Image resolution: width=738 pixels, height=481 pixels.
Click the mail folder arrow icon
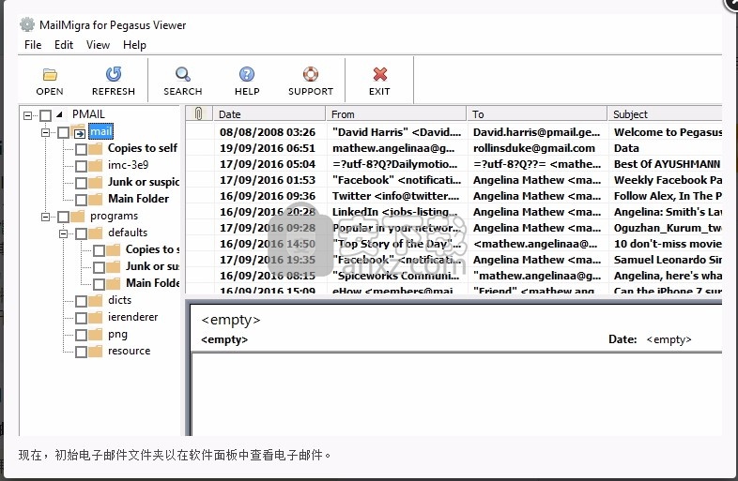pos(79,132)
